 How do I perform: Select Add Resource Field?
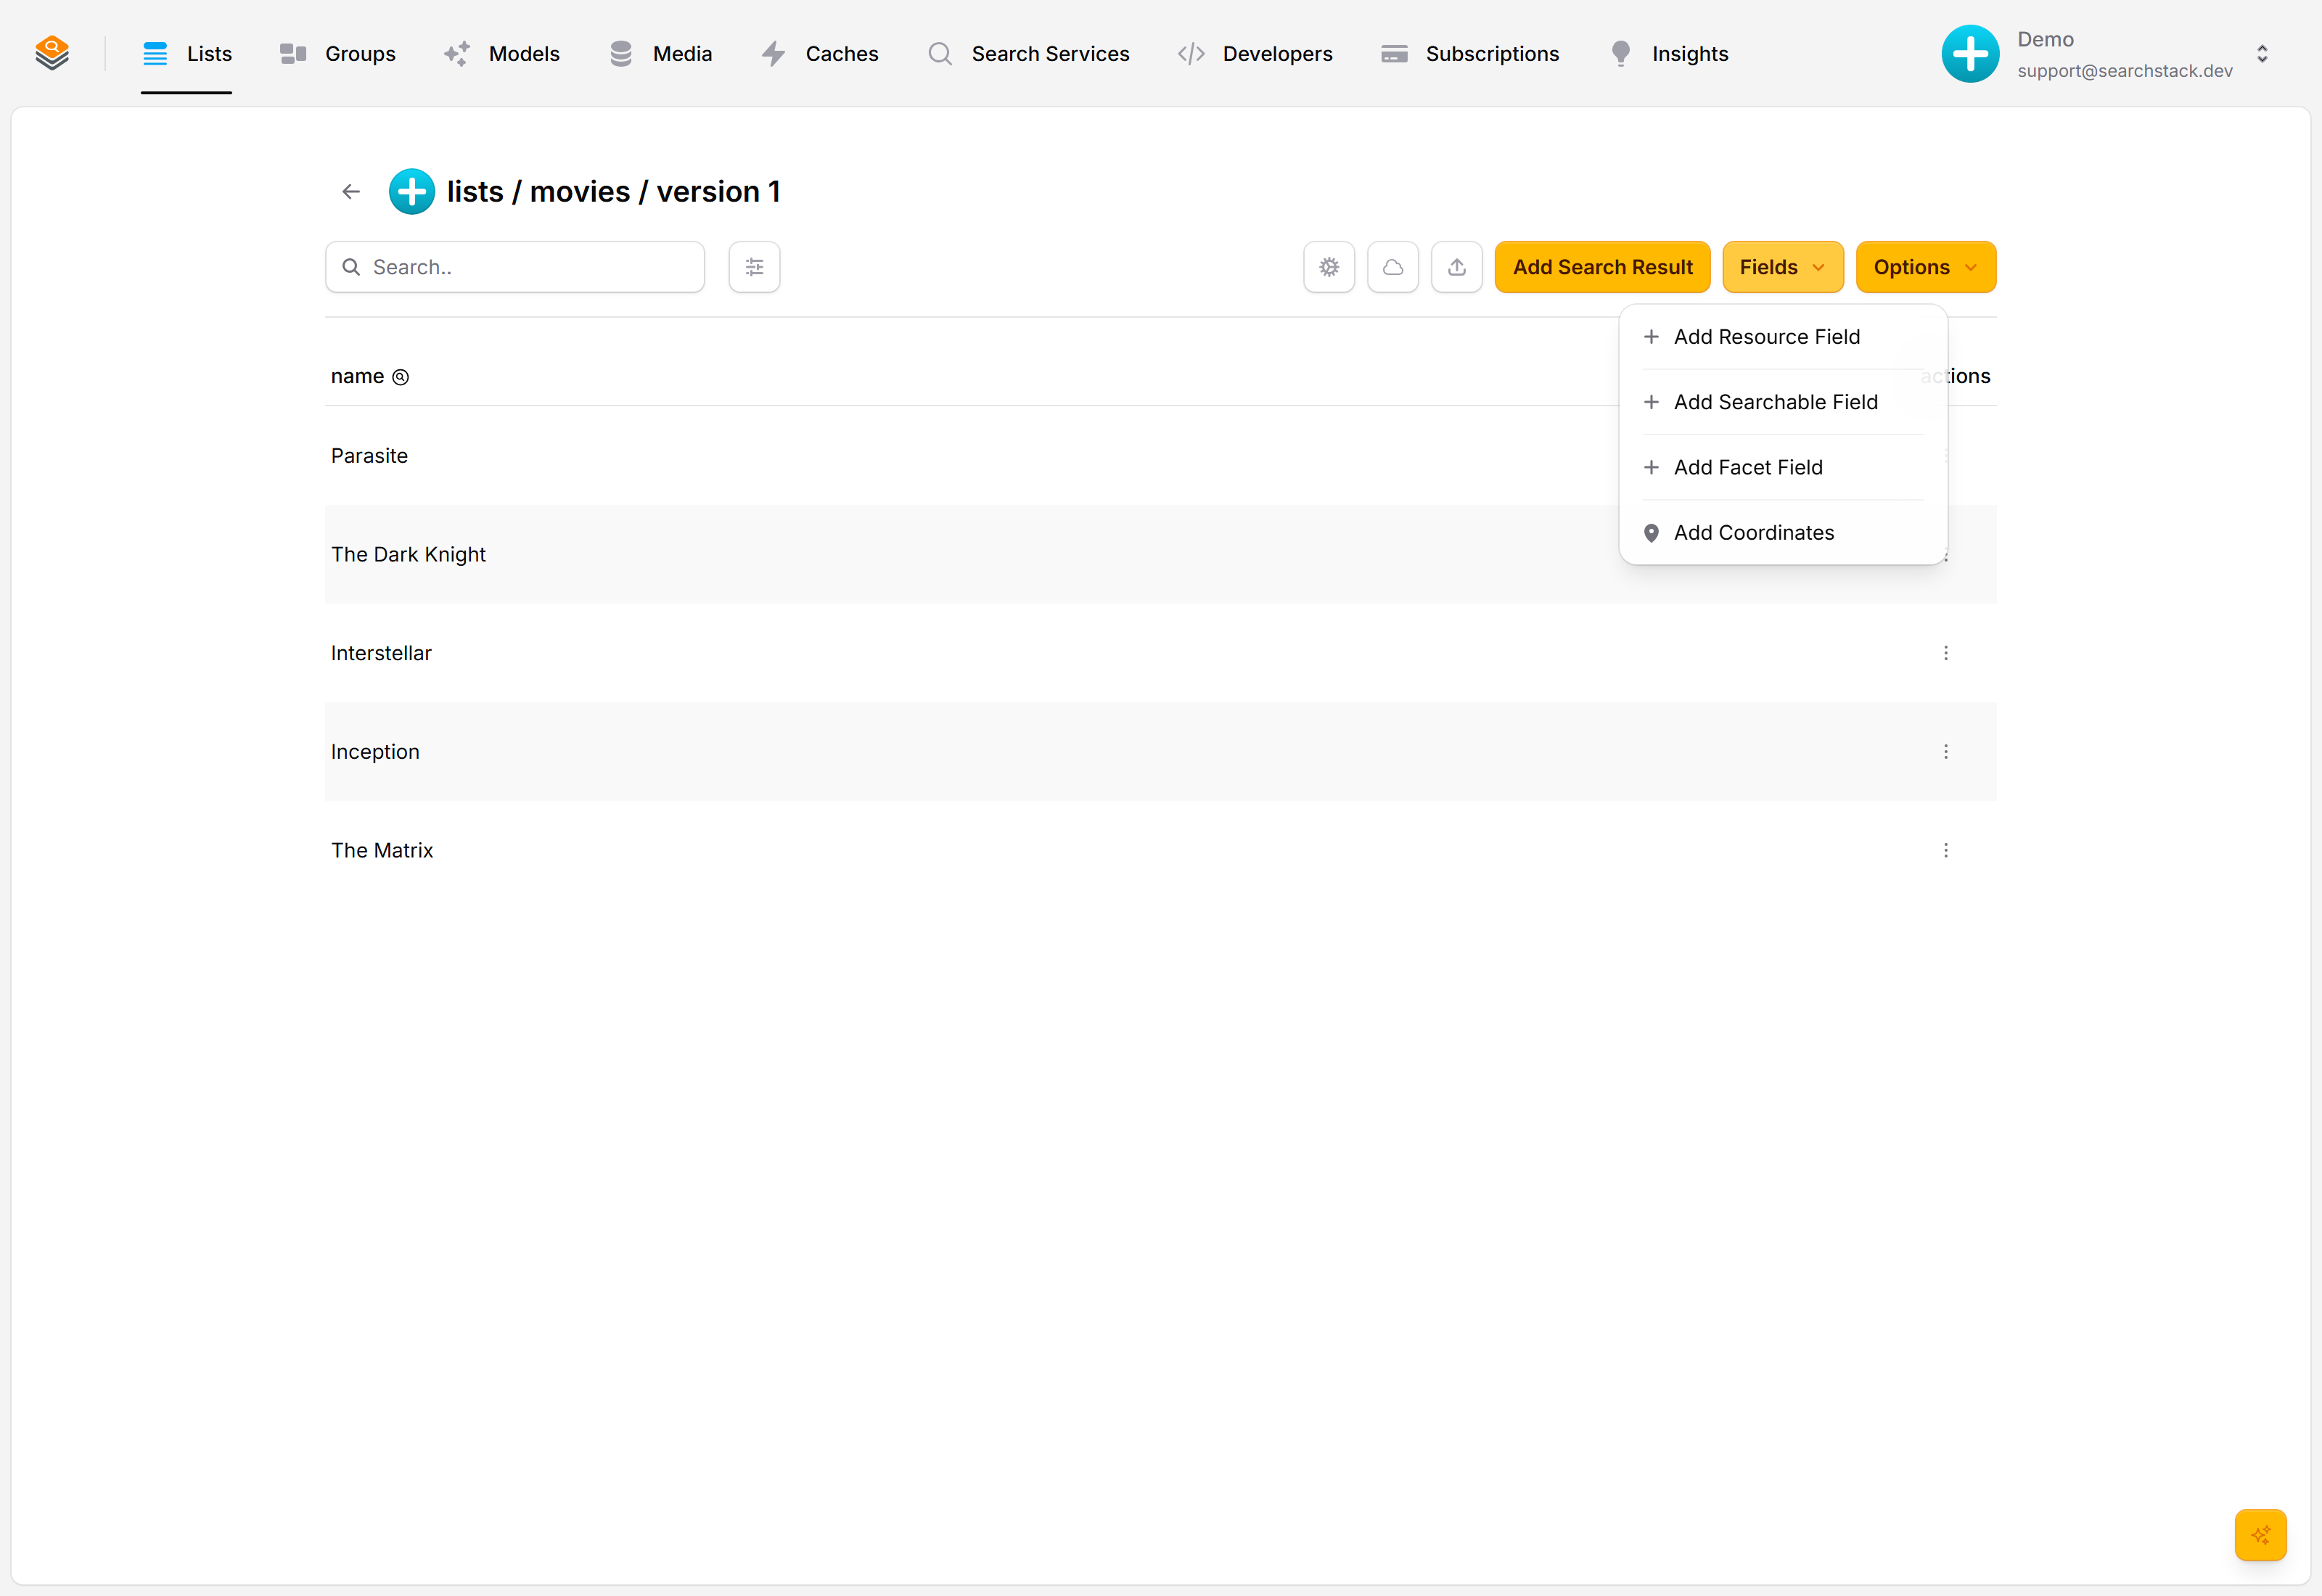[1783, 337]
